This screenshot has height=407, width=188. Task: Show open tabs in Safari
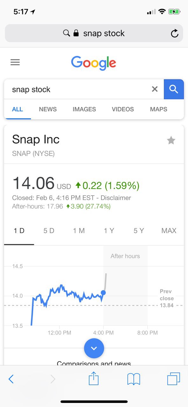[x=174, y=379]
